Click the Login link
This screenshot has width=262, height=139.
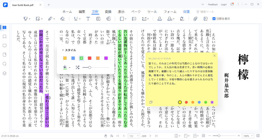click(x=224, y=5)
